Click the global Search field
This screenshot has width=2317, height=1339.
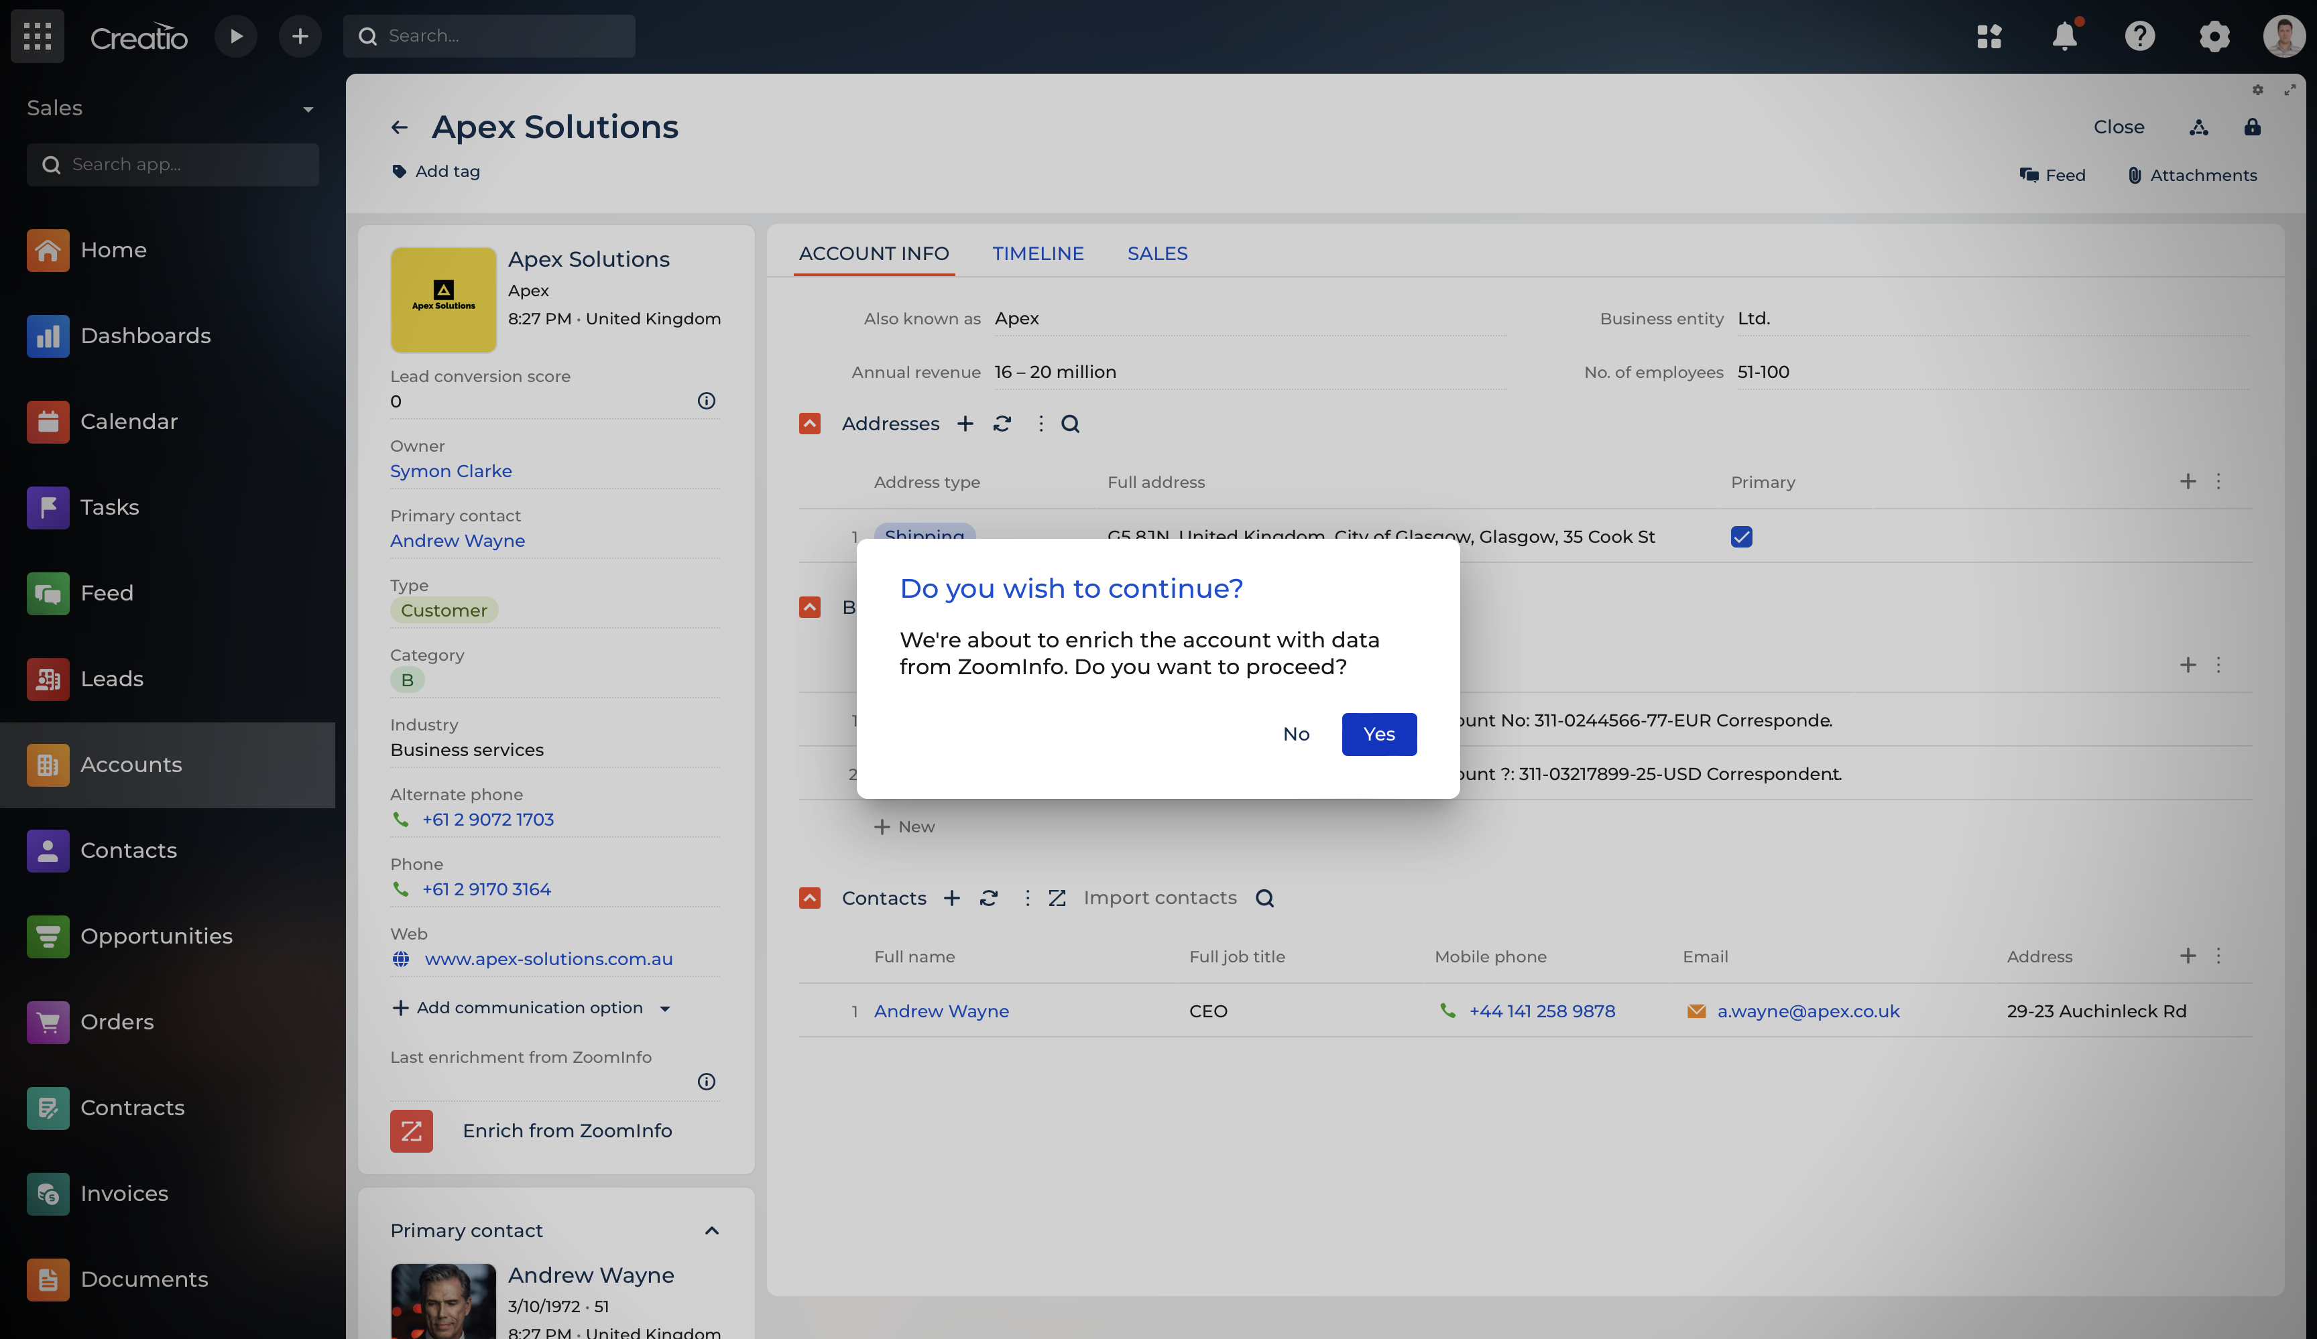[489, 36]
